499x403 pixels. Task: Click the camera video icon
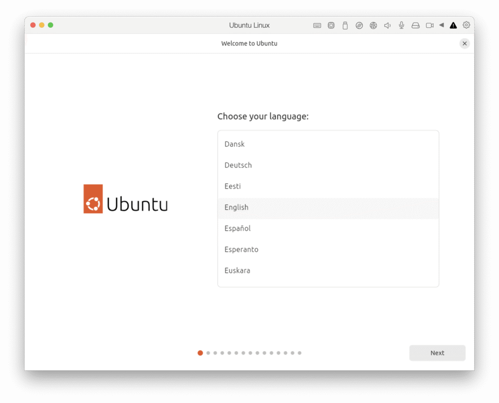(x=430, y=25)
